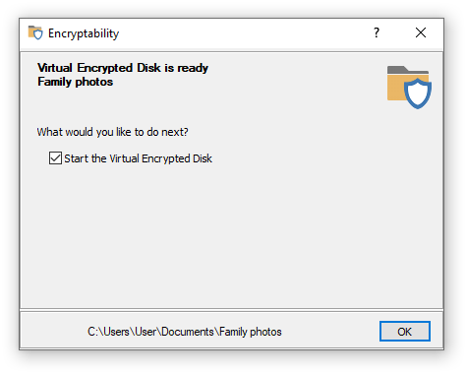The height and width of the screenshot is (374, 466).
Task: Click the 'Encryptability' title text
Action: 84,33
